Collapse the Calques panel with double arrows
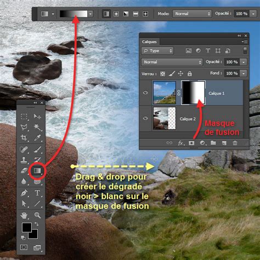 (239, 36)
